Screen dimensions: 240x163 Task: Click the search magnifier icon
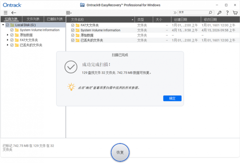coord(211,12)
